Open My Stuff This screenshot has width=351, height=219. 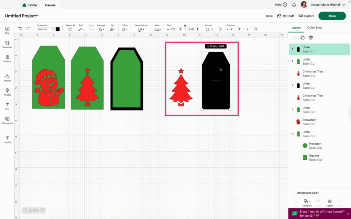[x=286, y=16]
